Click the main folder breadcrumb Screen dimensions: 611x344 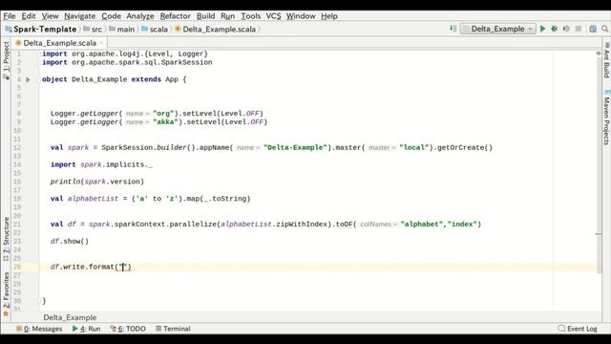click(122, 30)
